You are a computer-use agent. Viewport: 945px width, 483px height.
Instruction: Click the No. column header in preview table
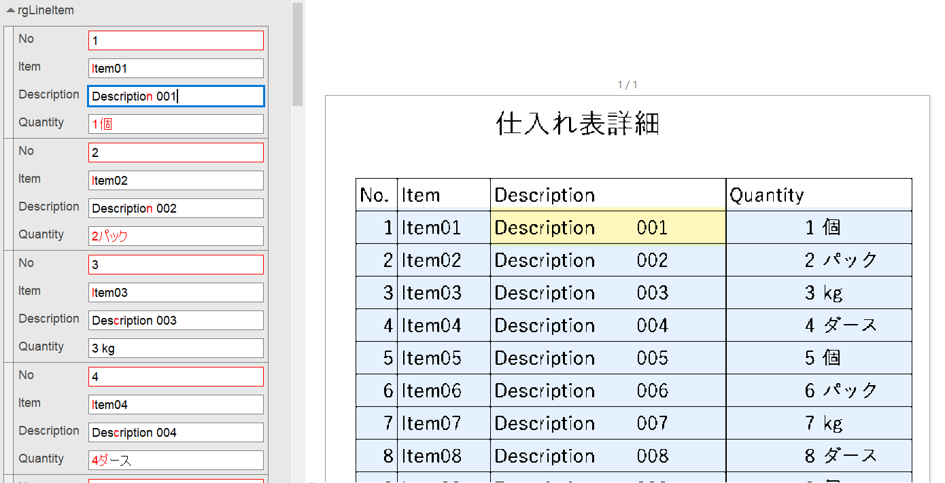[377, 195]
